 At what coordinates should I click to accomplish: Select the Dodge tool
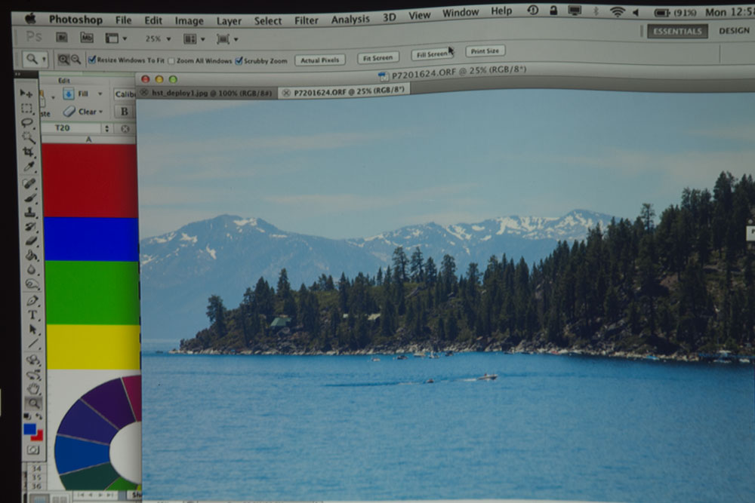[x=32, y=284]
